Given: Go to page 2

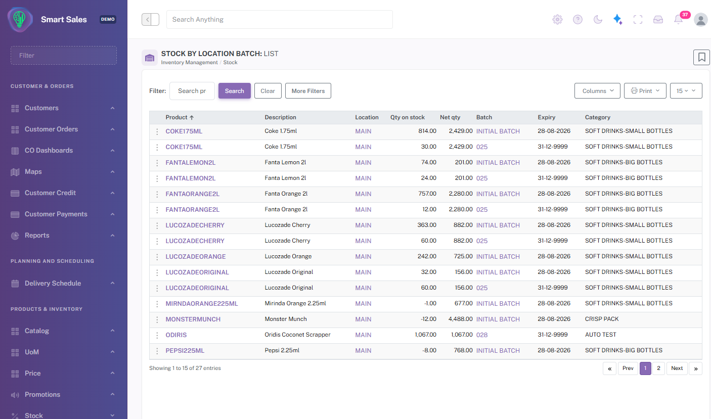Looking at the screenshot, I should click(658, 368).
